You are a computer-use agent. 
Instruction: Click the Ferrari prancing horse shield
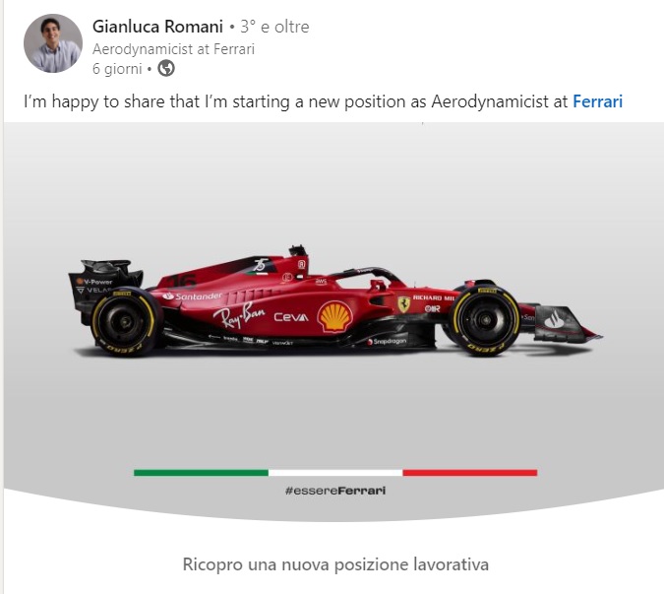click(x=403, y=304)
